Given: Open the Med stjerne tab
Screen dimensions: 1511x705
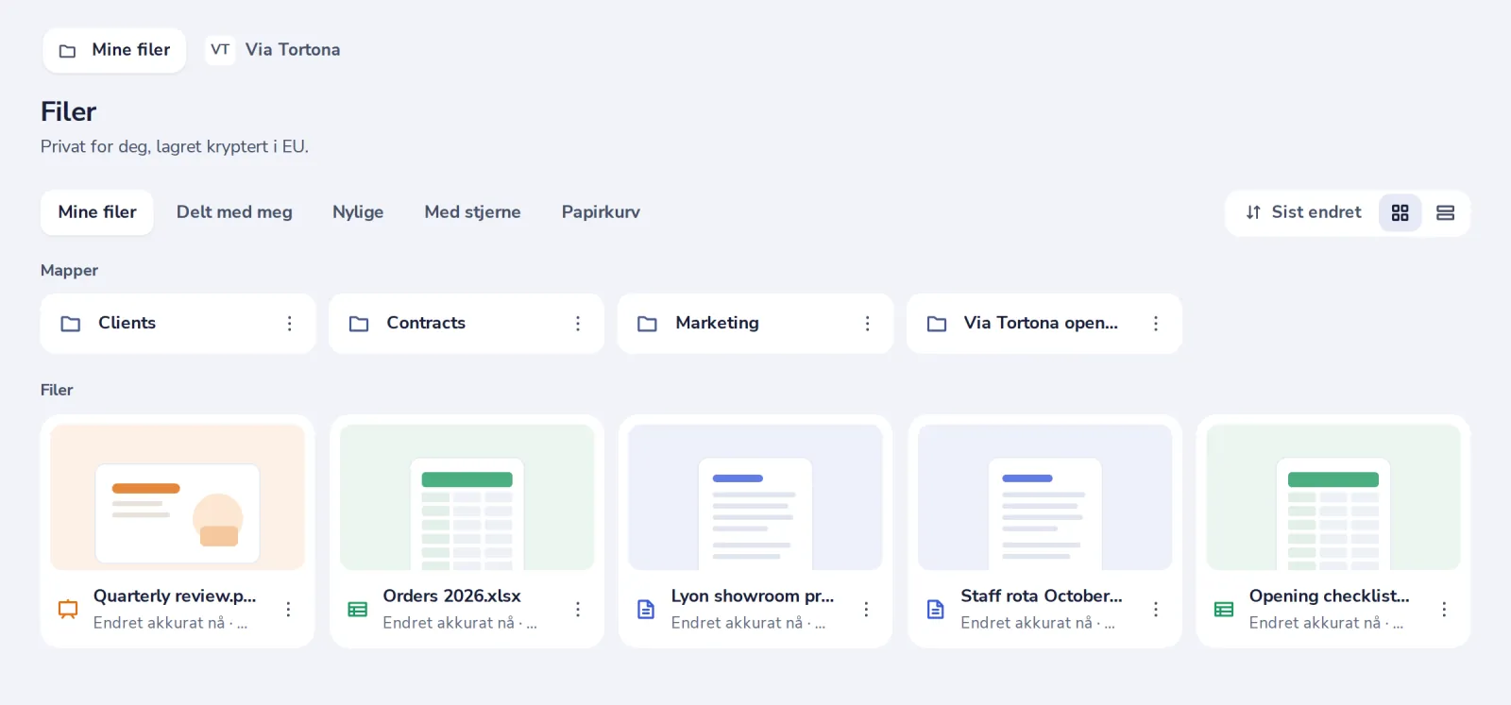Looking at the screenshot, I should 472,212.
